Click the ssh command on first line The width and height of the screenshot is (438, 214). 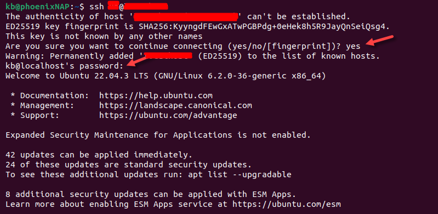click(x=96, y=7)
